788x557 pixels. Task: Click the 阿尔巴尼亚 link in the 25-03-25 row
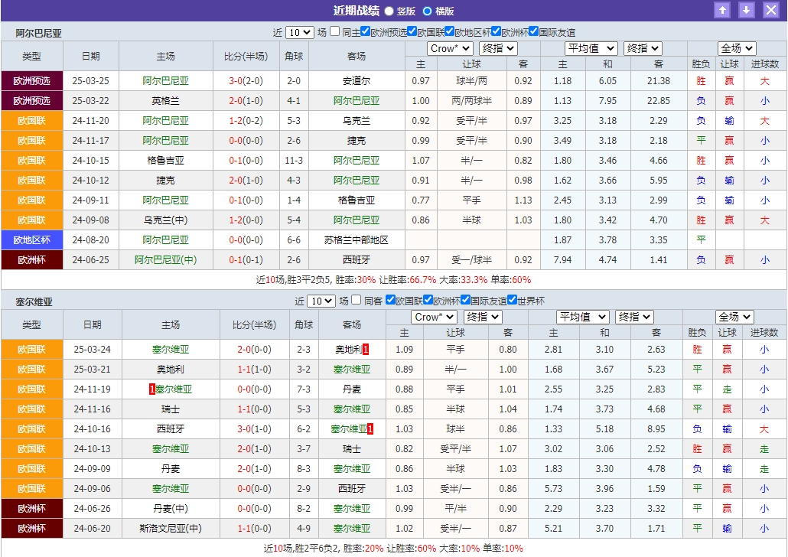click(164, 80)
